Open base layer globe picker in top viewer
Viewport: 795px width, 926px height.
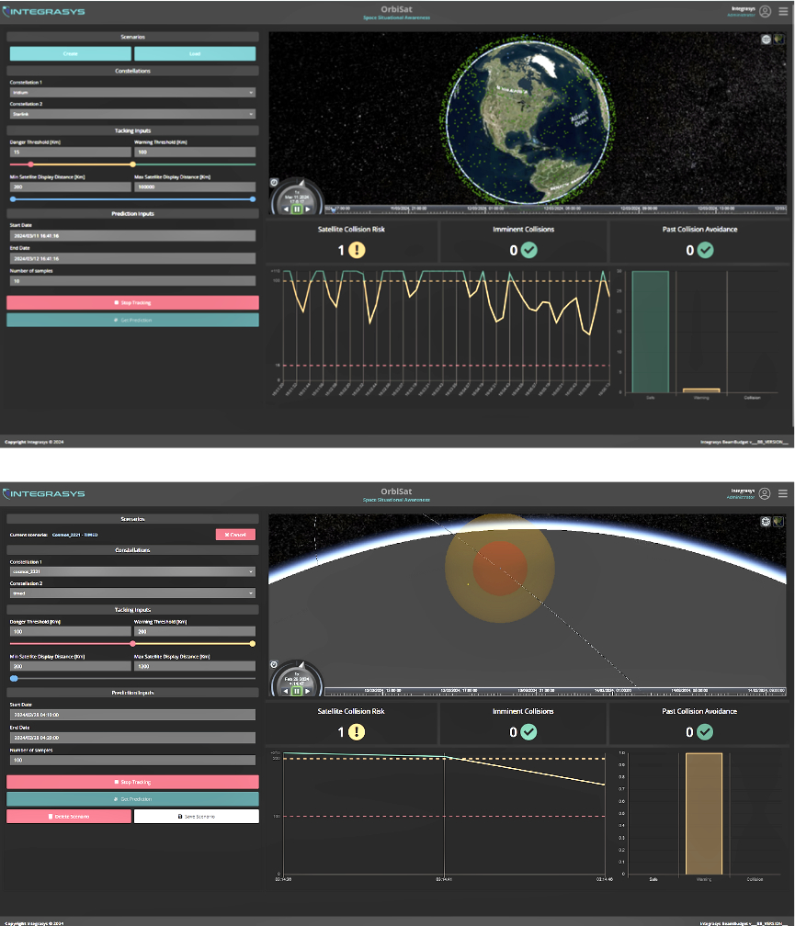(767, 40)
